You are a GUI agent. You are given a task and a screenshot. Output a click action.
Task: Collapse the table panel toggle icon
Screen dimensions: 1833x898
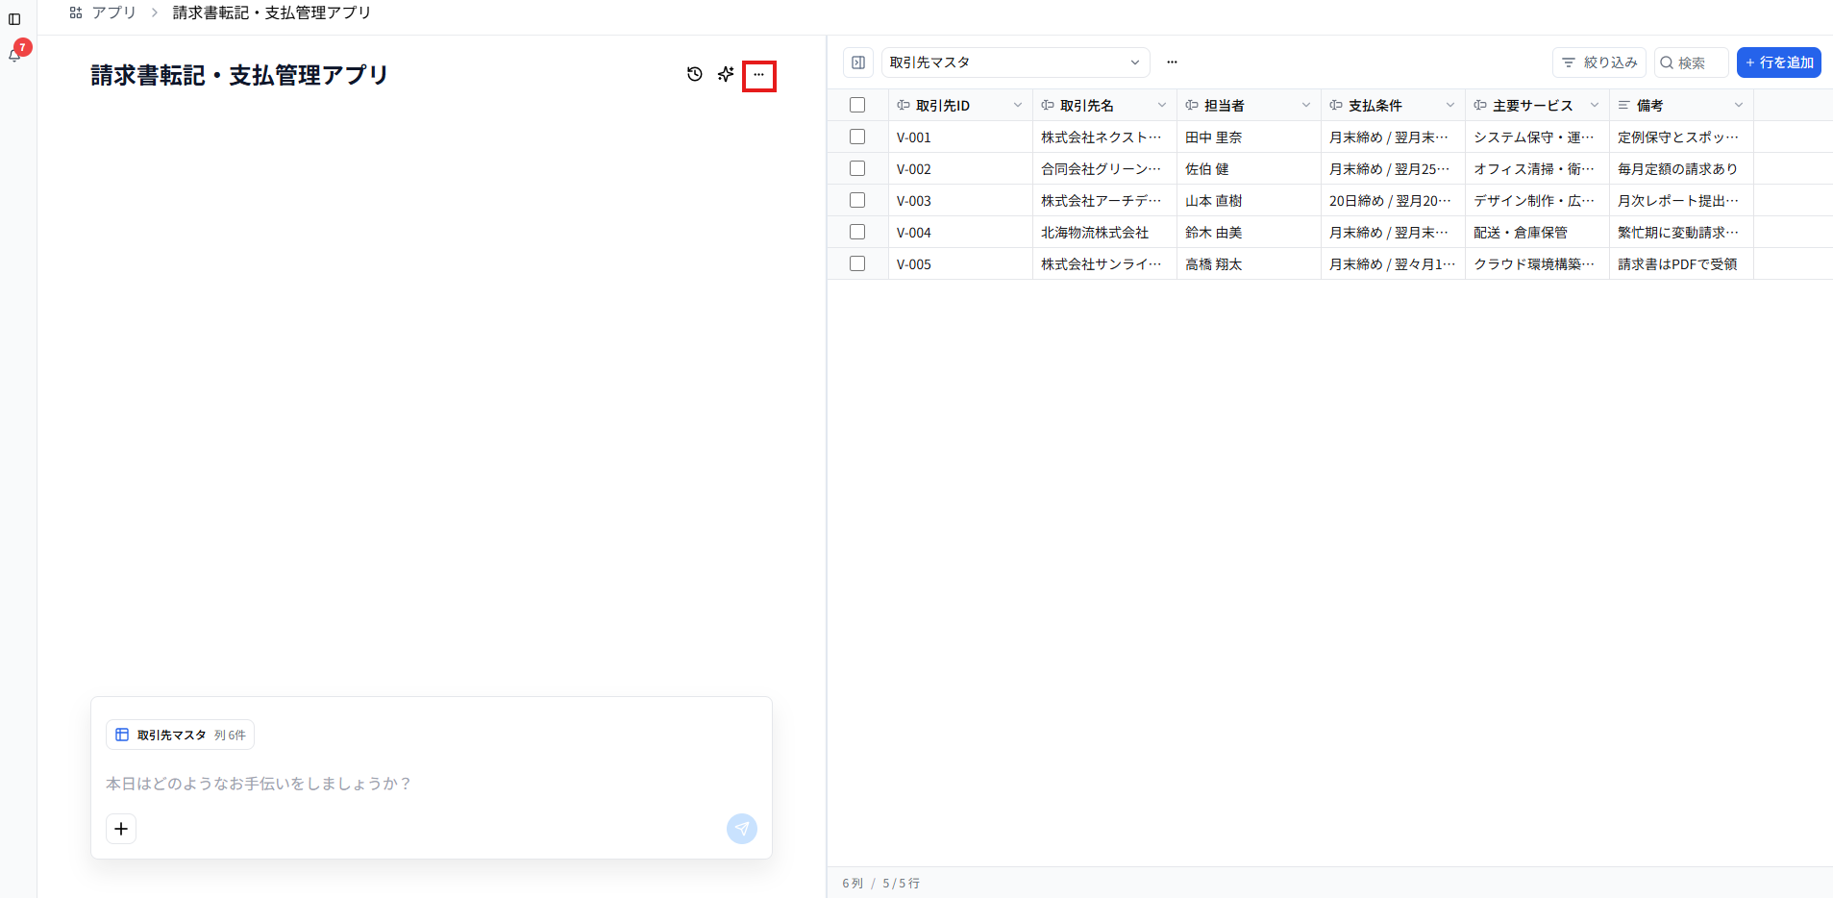pos(858,62)
